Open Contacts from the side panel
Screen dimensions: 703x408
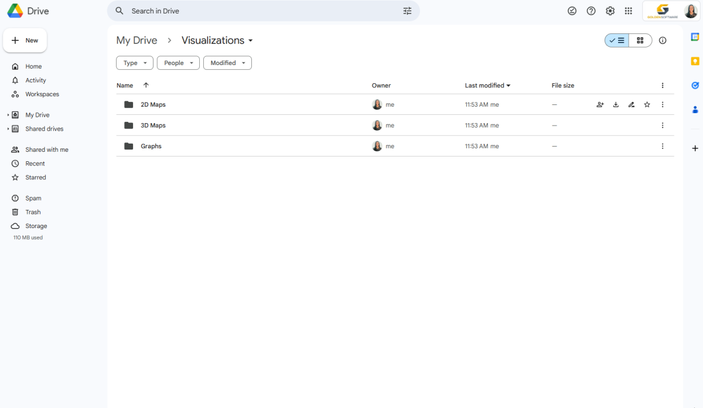(x=694, y=109)
